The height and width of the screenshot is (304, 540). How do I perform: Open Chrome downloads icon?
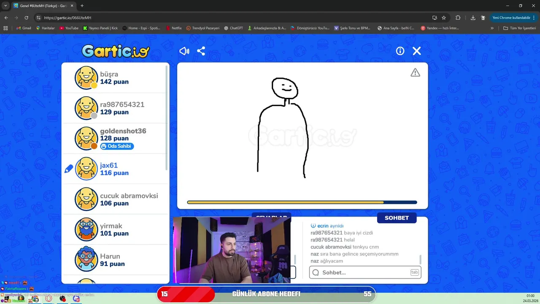[x=473, y=18]
